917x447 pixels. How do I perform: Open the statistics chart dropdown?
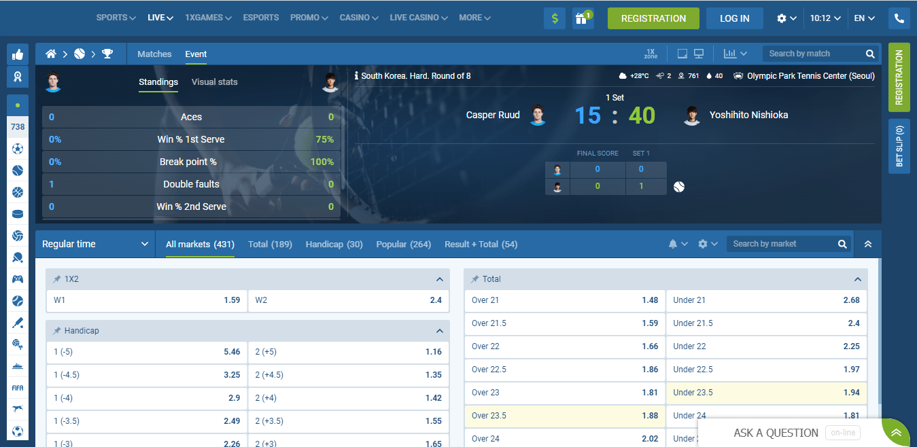pos(736,54)
